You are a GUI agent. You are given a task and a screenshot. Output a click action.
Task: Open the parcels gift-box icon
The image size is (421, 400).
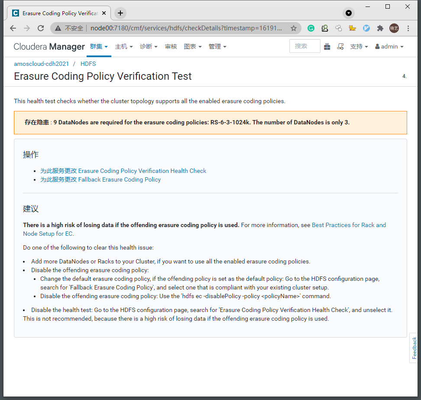pos(327,46)
